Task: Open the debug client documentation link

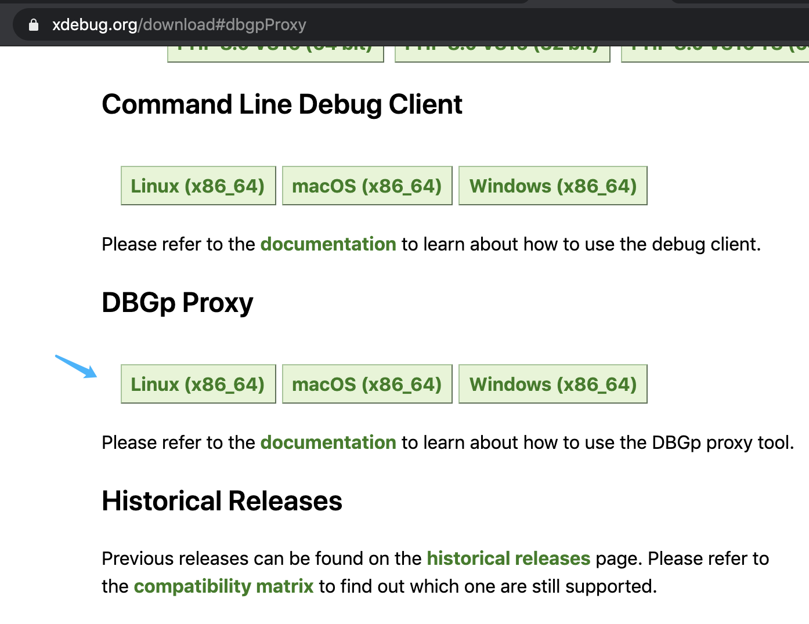Action: point(328,244)
